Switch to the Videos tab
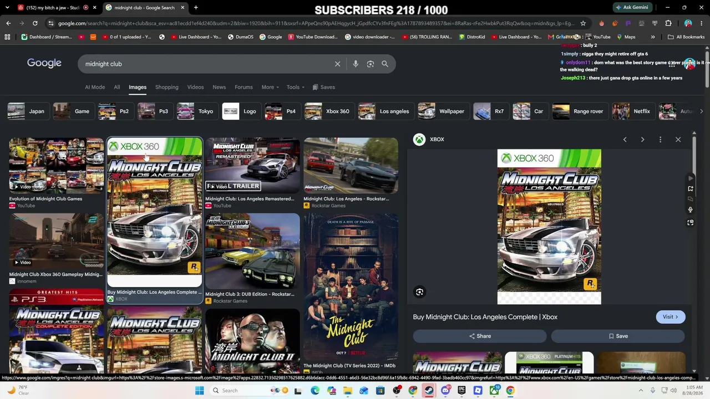This screenshot has width=710, height=399. [195, 87]
